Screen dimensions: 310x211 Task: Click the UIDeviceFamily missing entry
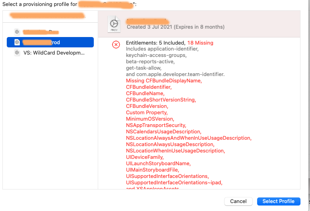[x=144, y=157]
